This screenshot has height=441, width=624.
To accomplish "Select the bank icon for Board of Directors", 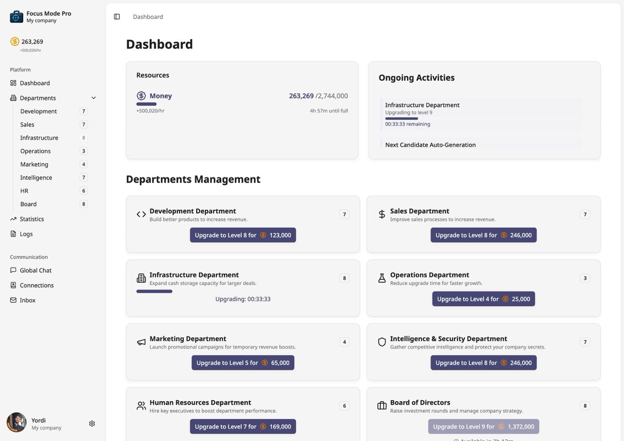I will coord(381,405).
